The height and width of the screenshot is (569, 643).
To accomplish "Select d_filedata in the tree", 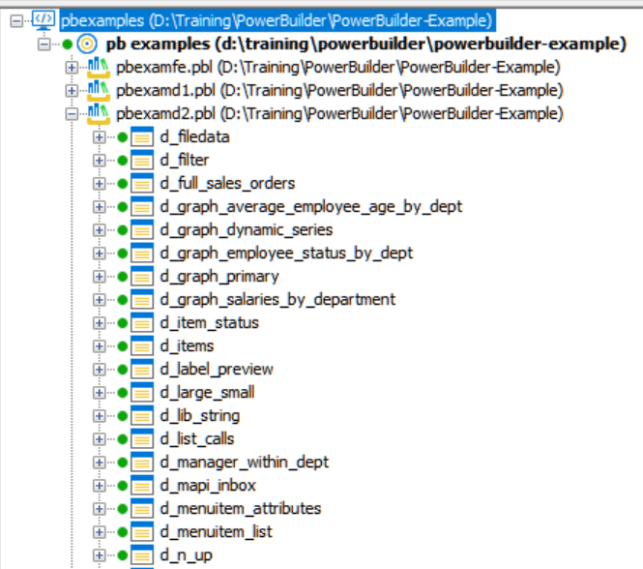I will coord(194,137).
